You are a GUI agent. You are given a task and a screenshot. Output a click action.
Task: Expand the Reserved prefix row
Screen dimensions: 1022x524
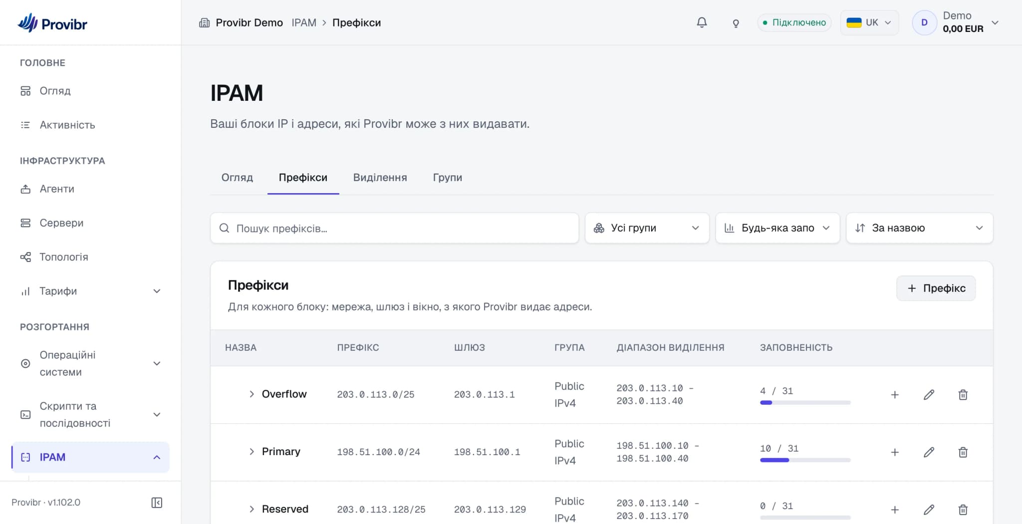pyautogui.click(x=252, y=509)
